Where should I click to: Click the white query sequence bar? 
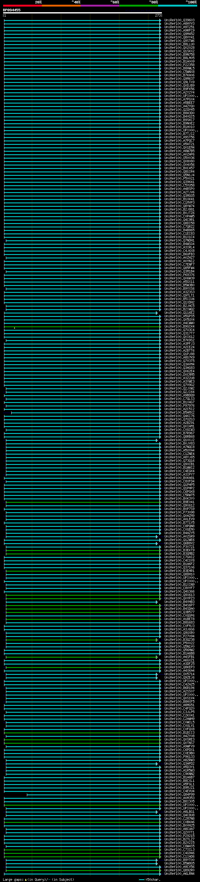click(82, 13)
